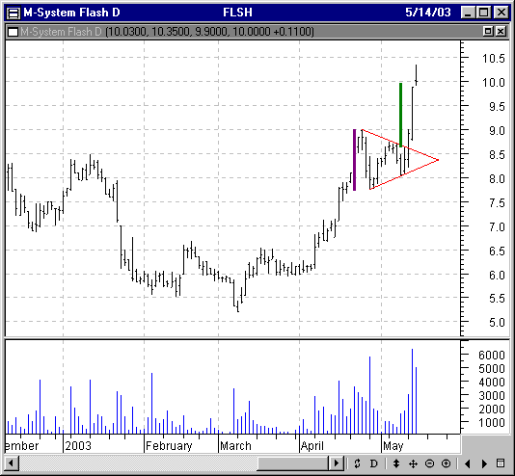Click the zoom out minus icon

coord(429,463)
